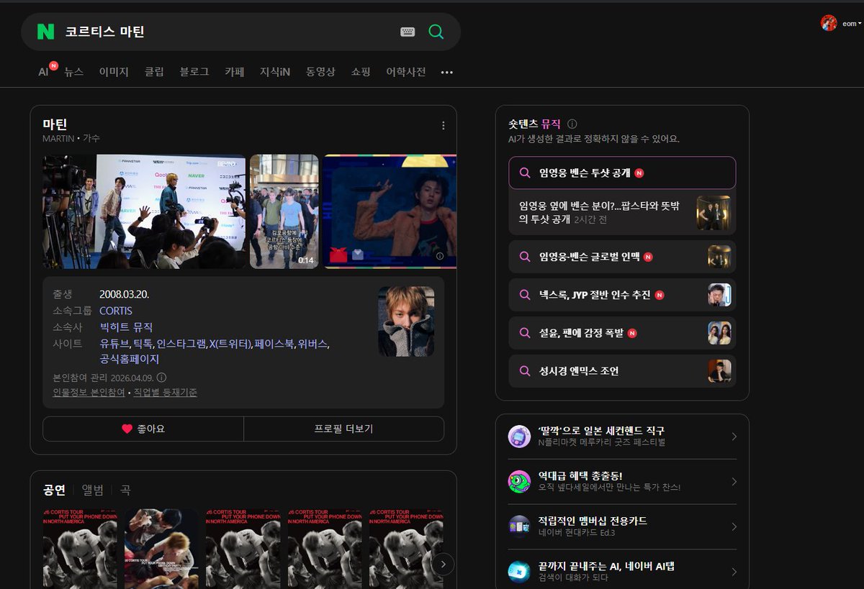Screen dimensions: 864x589
Task: Open the eom account dropdown arrow
Action: 860,24
